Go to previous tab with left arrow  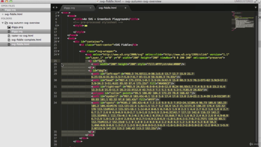click(53, 7)
